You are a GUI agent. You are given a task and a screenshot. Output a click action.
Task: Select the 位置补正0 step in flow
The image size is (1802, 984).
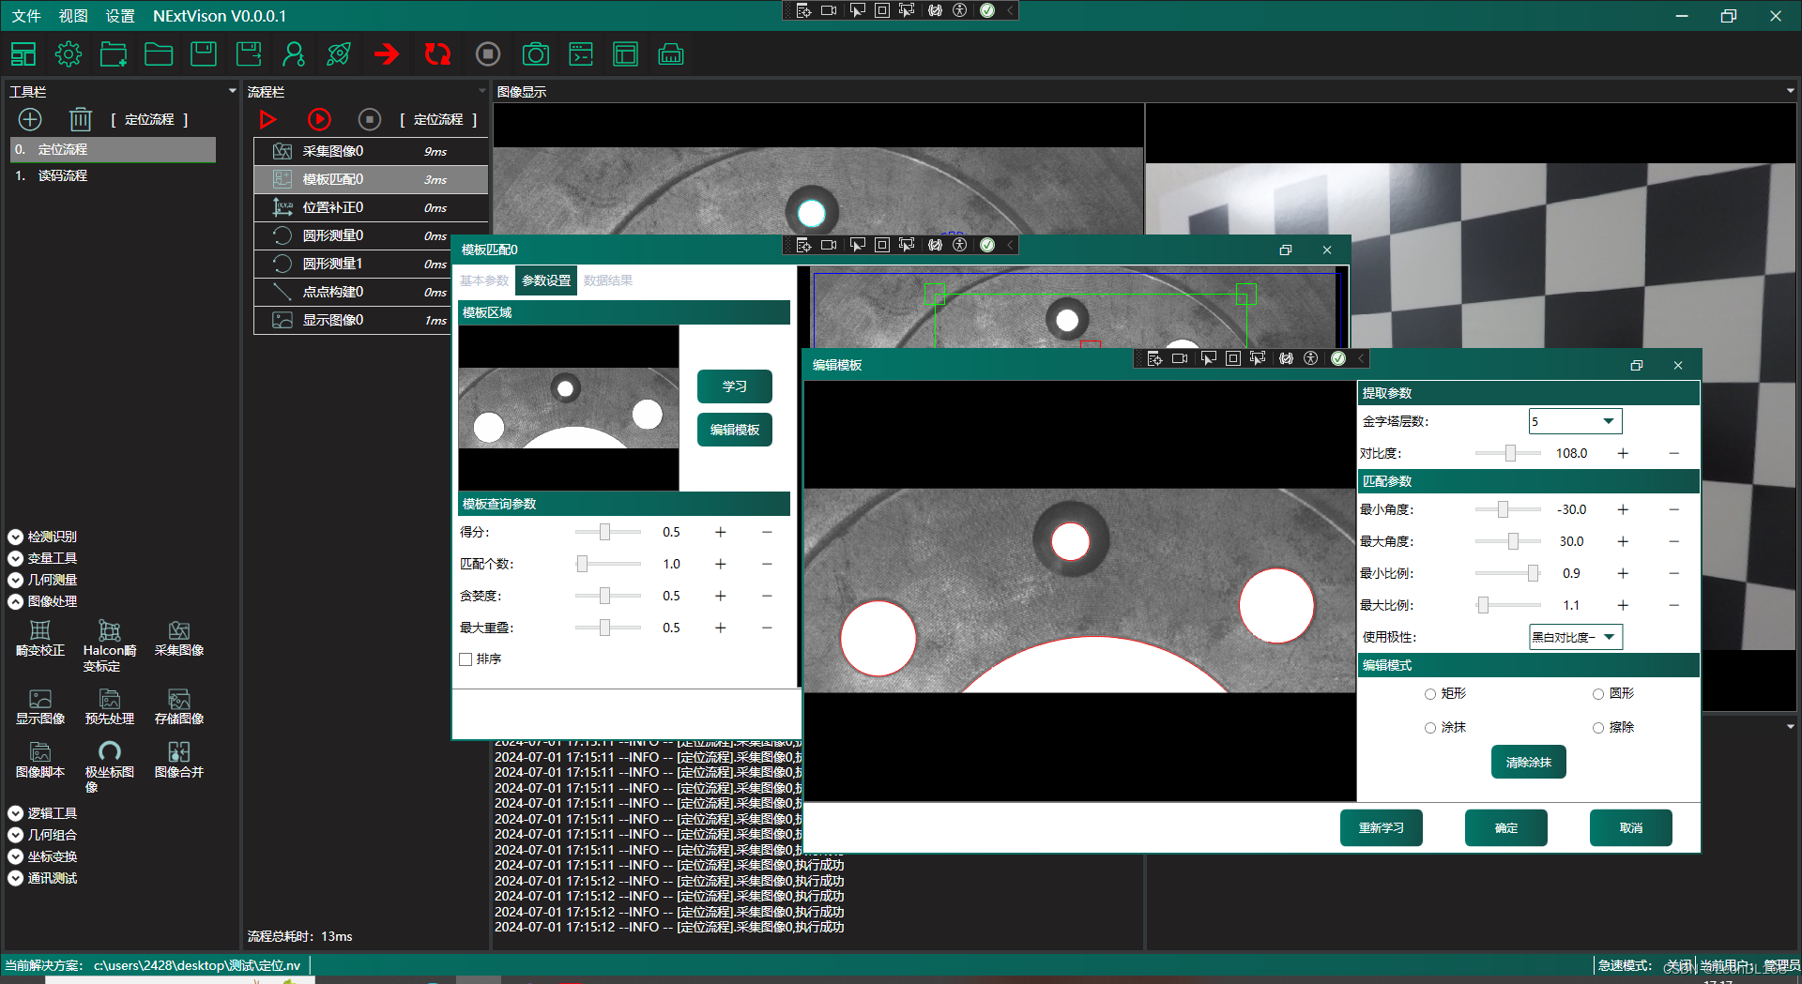(x=371, y=207)
